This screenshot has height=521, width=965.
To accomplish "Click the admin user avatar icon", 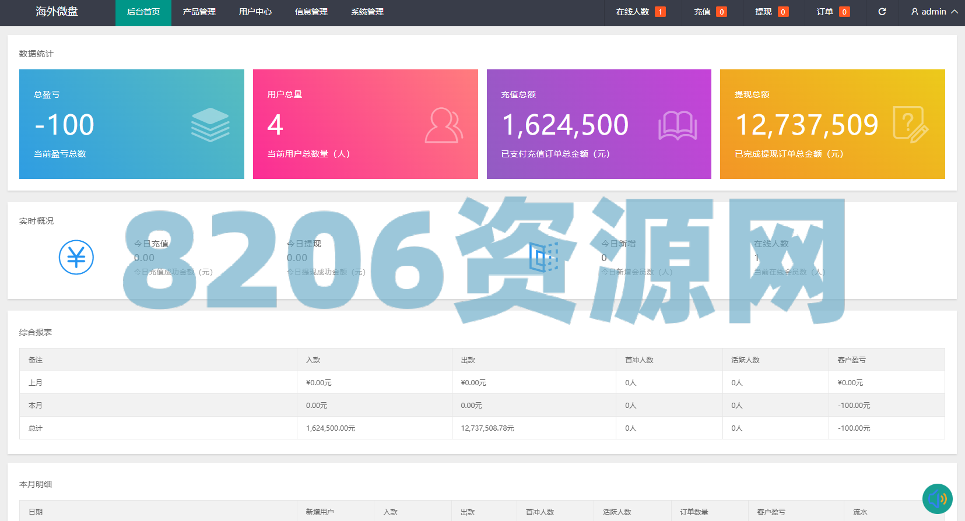I will pos(915,12).
